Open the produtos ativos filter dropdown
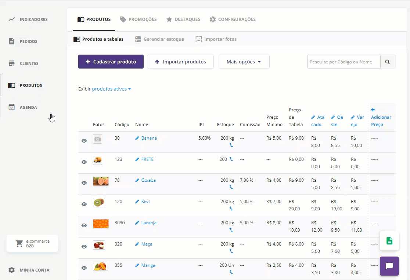Screen dimensions: 410x280 tap(111, 89)
